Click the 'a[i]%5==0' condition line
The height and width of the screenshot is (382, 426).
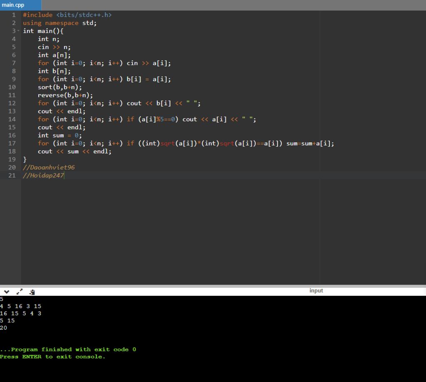pyautogui.click(x=147, y=119)
